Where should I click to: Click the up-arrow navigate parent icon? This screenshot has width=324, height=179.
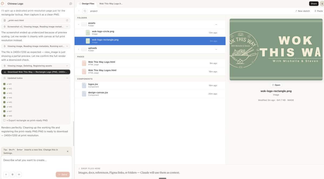pyautogui.click(x=79, y=11)
